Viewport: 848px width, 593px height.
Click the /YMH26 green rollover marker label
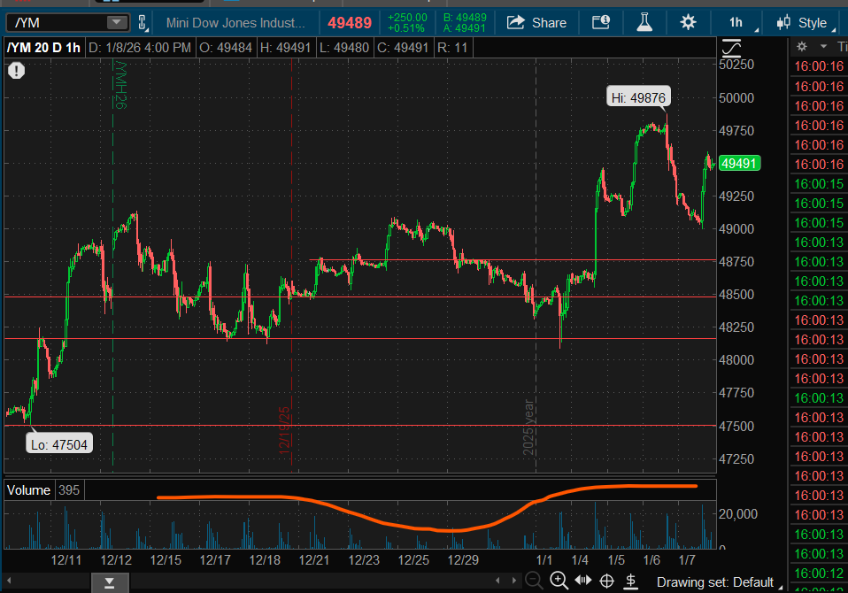(120, 85)
